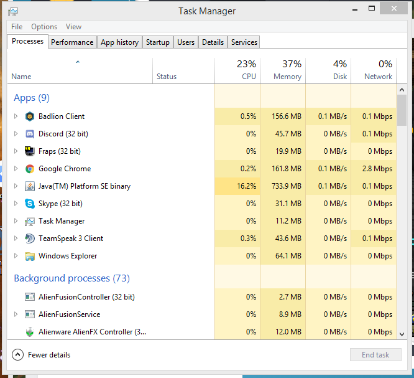The height and width of the screenshot is (378, 414).
Task: Switch to the App history tab
Action: tap(119, 42)
